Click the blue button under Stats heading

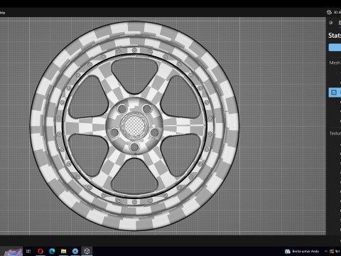point(335,48)
